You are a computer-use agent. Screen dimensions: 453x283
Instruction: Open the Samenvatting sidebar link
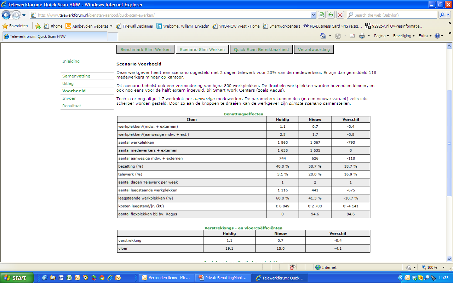[76, 76]
